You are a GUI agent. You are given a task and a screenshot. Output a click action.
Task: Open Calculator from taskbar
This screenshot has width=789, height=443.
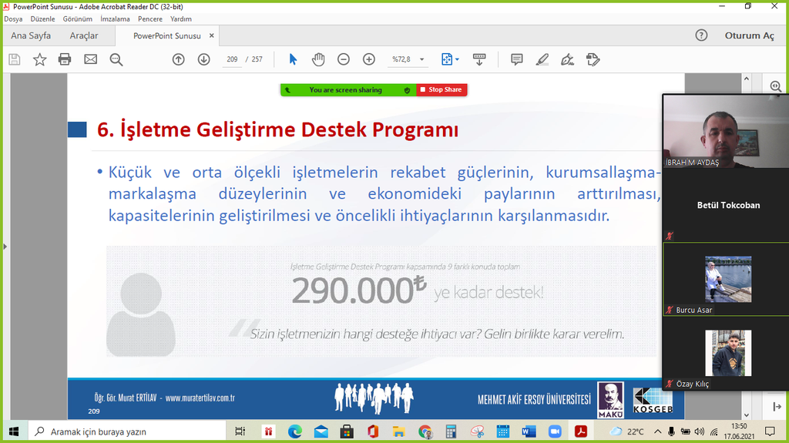tap(451, 431)
